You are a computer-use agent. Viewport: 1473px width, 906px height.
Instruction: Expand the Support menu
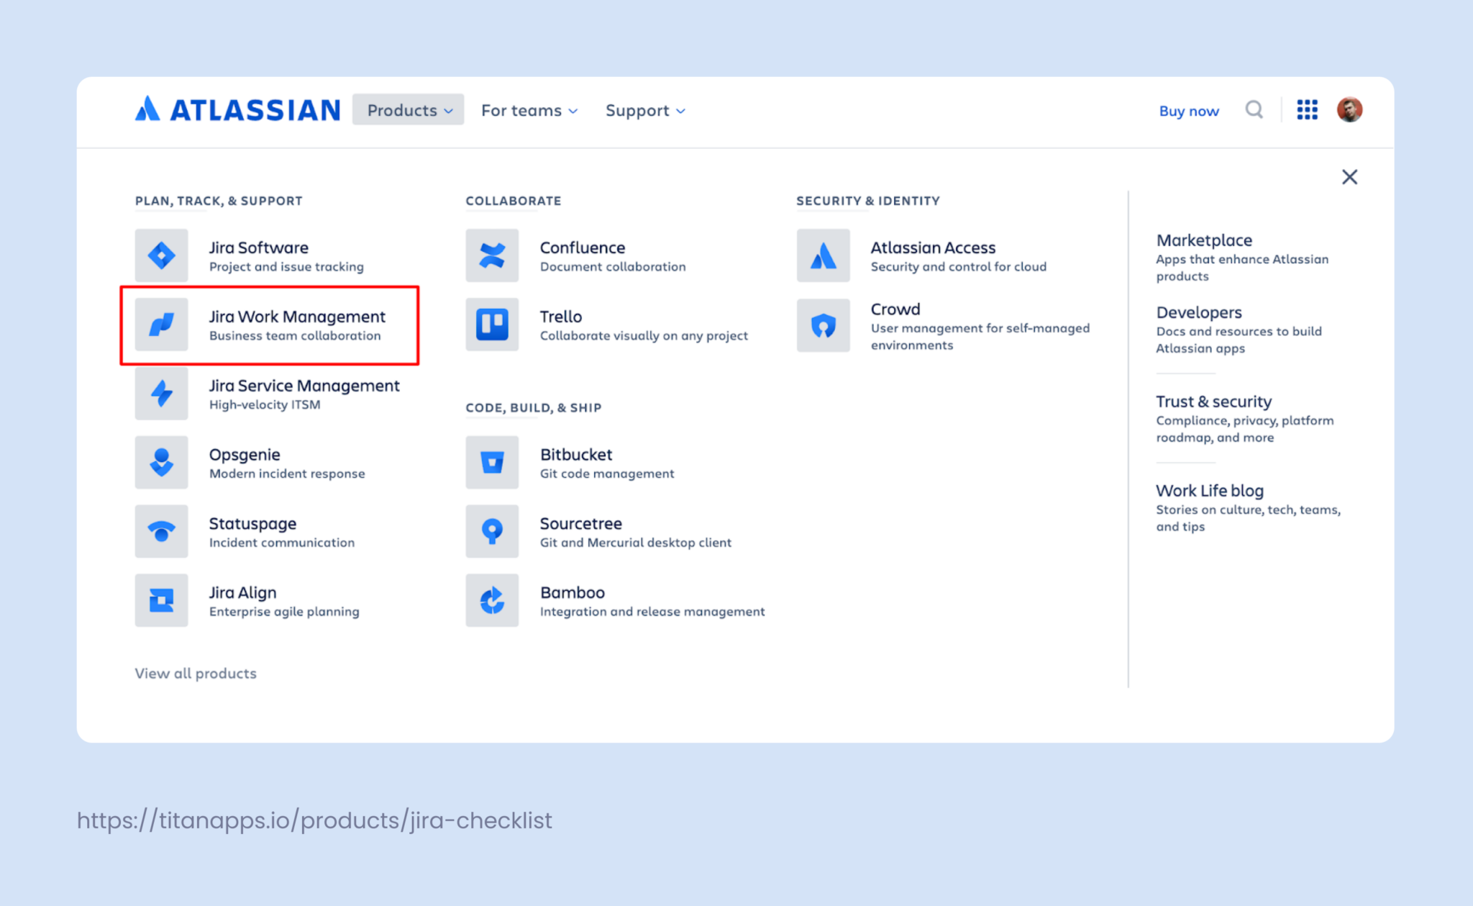[644, 110]
